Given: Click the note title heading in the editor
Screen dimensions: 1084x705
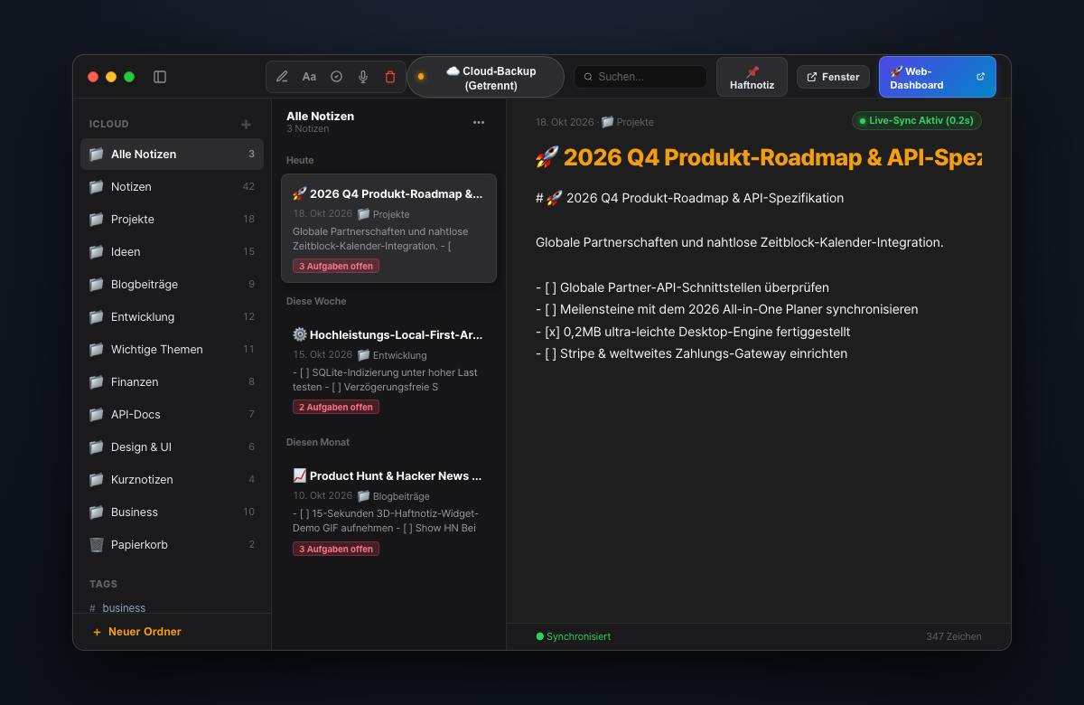Looking at the screenshot, I should click(x=759, y=157).
